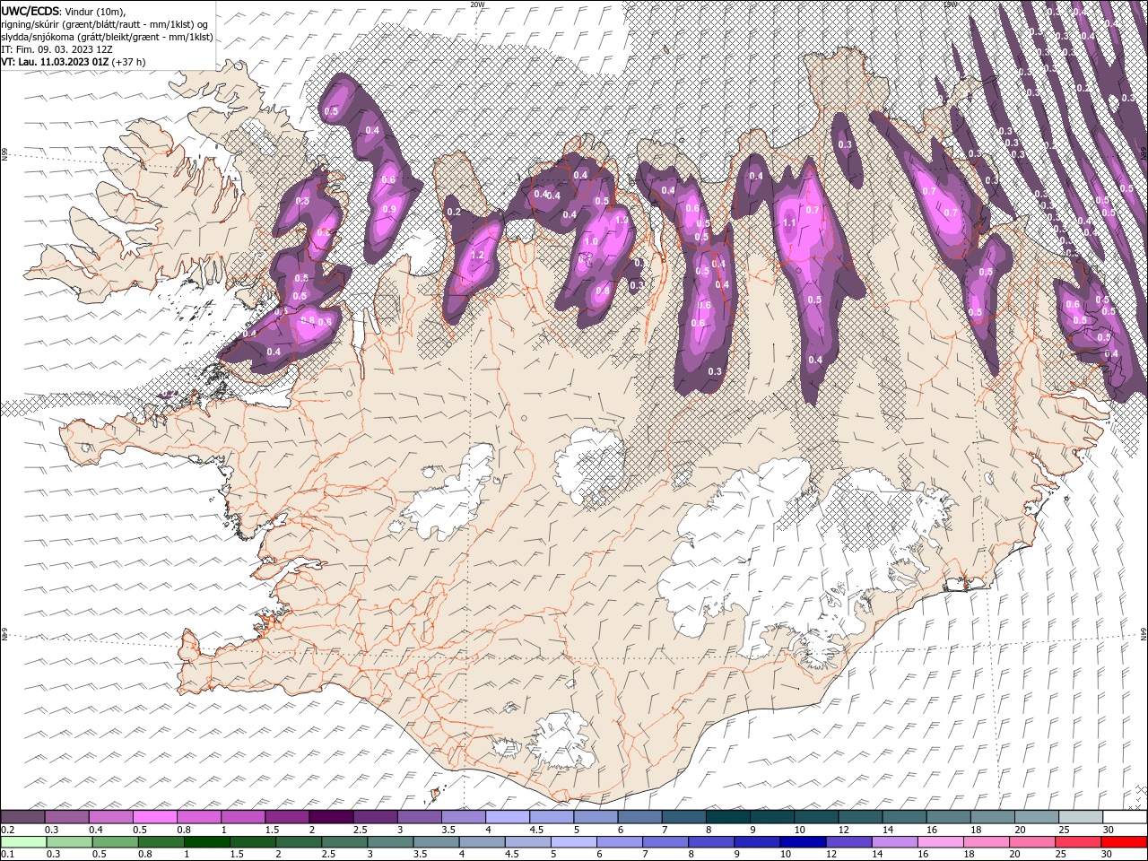Click the 'slydda/snjókoma' legend description line
The image size is (1148, 861).
[x=108, y=37]
